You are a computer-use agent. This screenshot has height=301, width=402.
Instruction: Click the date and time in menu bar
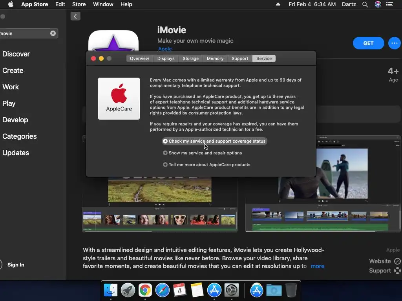click(x=312, y=4)
